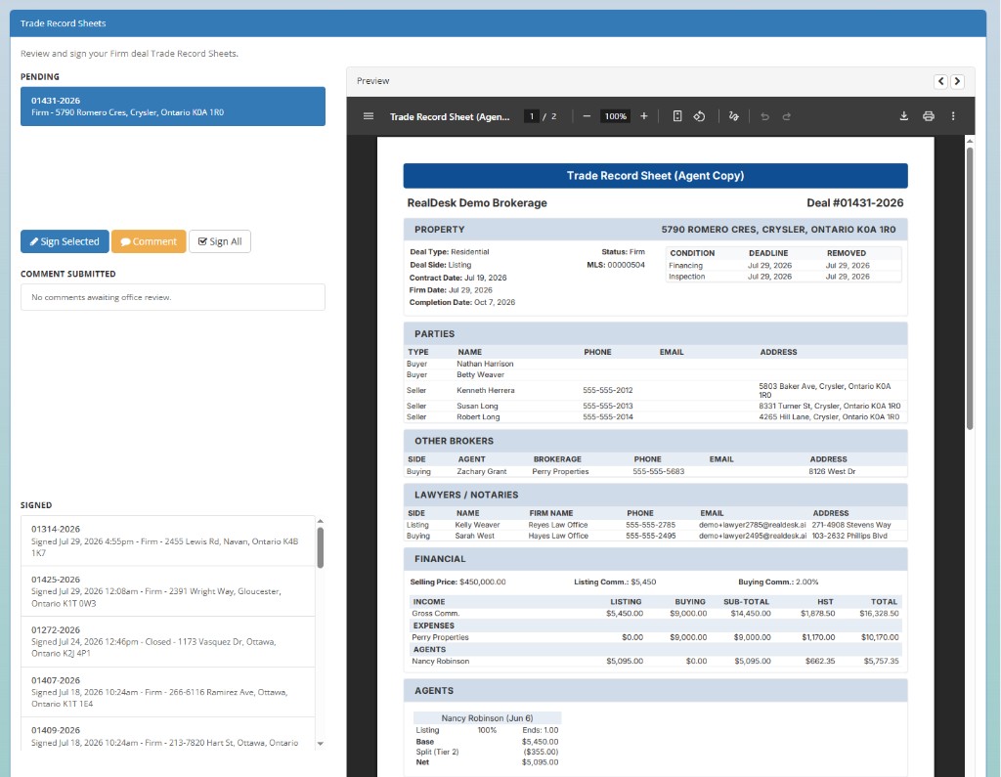Viewport: 1001px width, 777px height.
Task: Click the signed list scrollbar thumb
Action: pyautogui.click(x=321, y=547)
